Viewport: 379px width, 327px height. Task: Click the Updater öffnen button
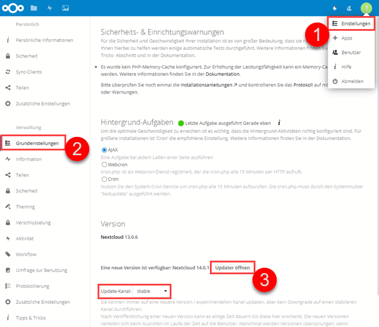point(232,268)
